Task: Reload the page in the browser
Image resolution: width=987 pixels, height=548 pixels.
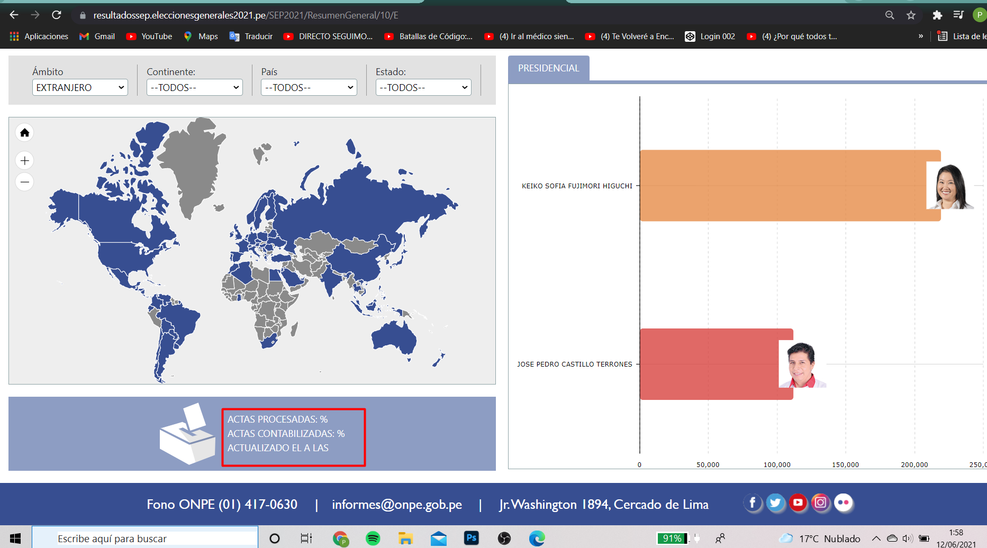Action: [57, 15]
